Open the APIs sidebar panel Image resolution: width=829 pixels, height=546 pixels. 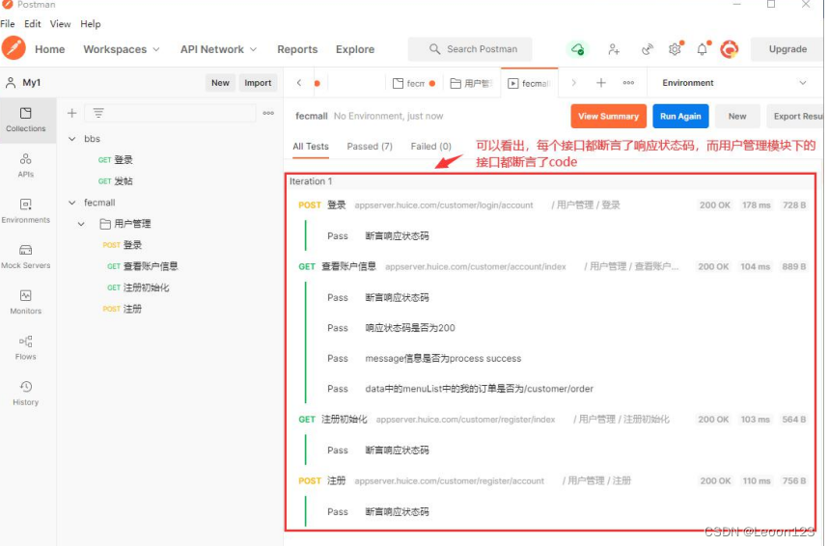tap(25, 165)
